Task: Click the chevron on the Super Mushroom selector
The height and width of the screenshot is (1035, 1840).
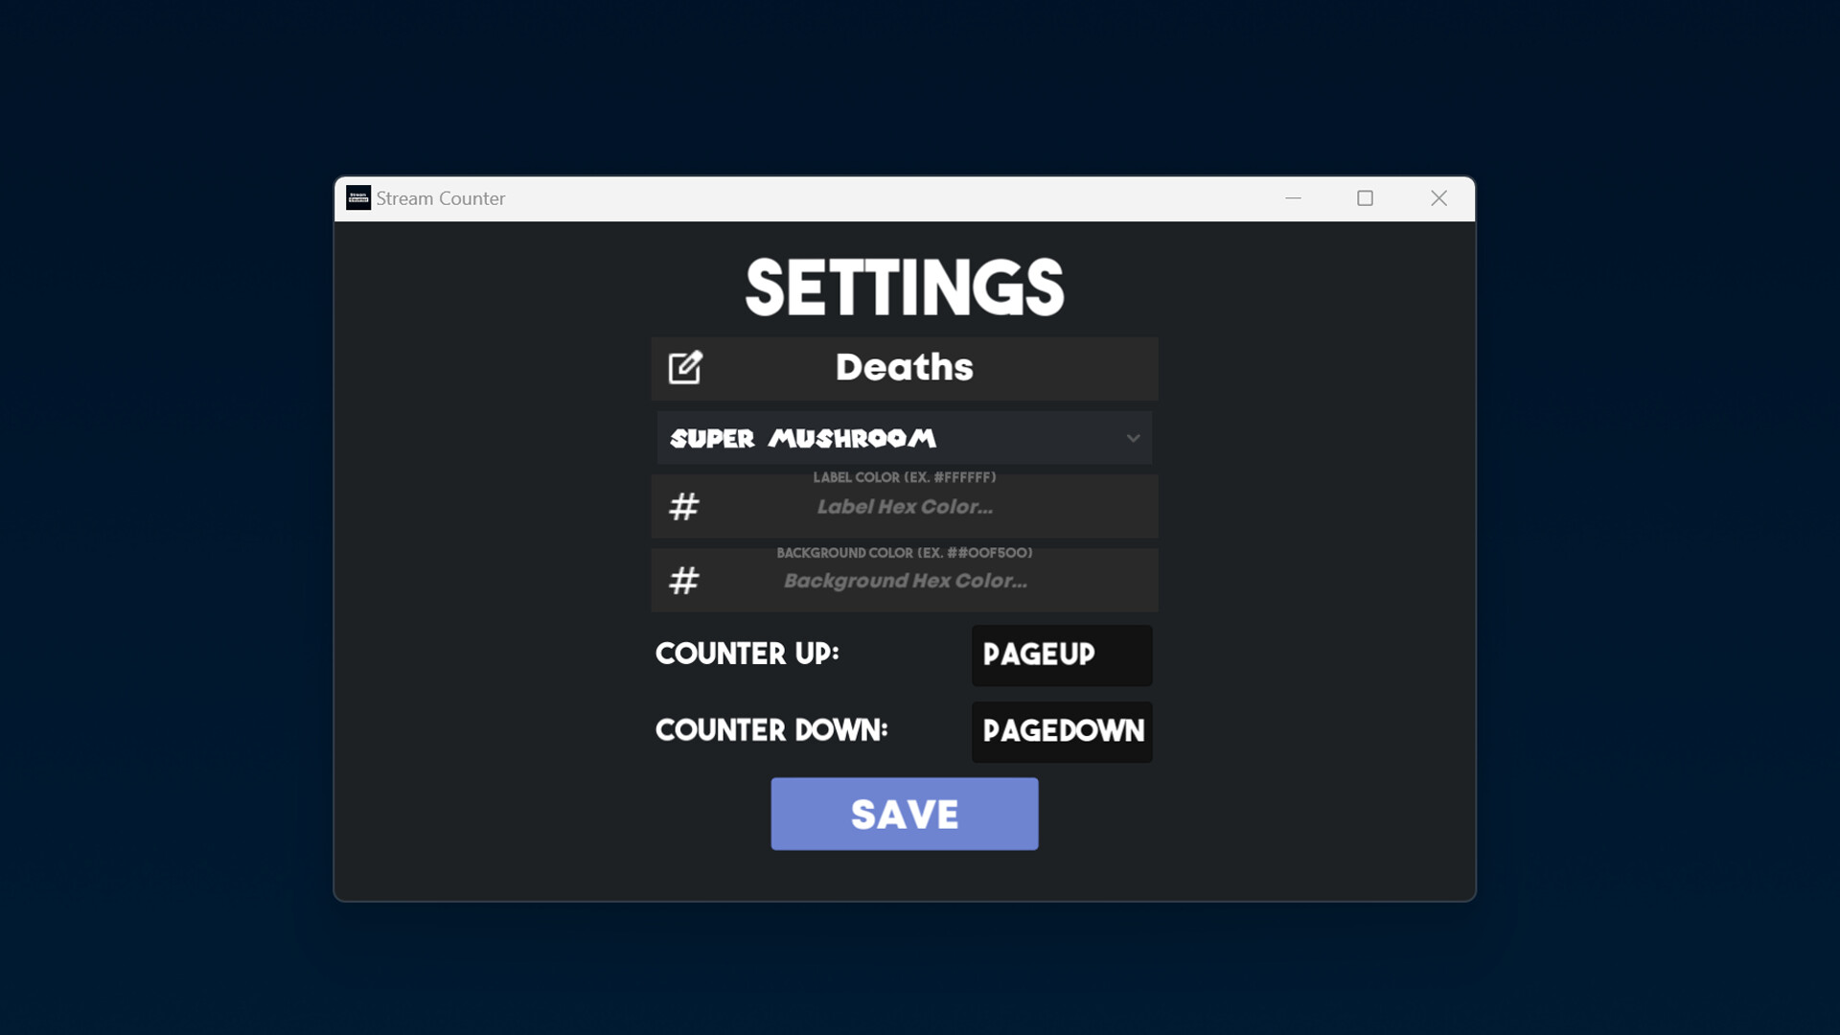Action: [x=1133, y=438]
